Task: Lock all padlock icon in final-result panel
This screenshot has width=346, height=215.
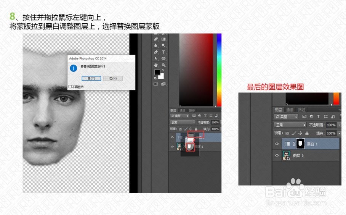Action: click(x=307, y=133)
